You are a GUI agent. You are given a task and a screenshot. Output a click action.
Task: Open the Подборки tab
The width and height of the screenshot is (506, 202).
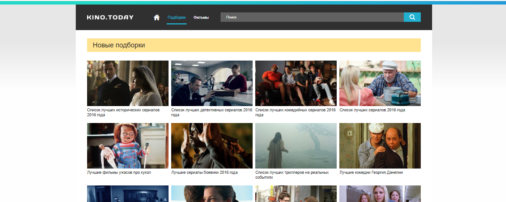tap(176, 17)
